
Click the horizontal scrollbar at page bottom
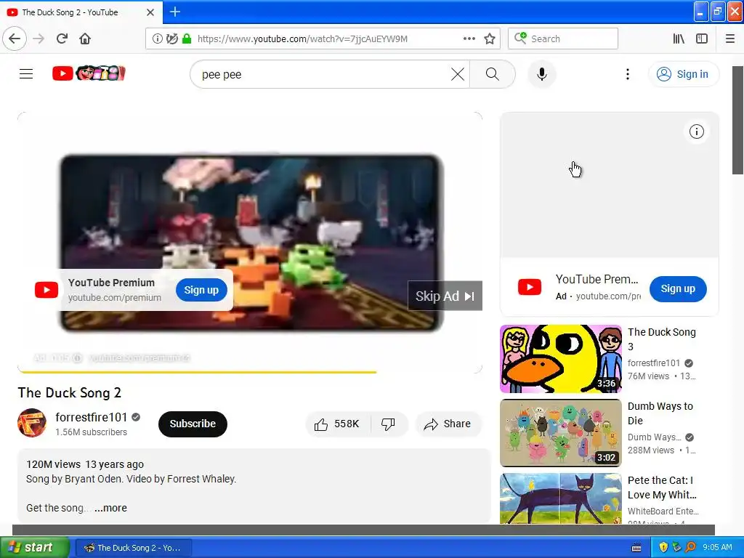coord(363,530)
